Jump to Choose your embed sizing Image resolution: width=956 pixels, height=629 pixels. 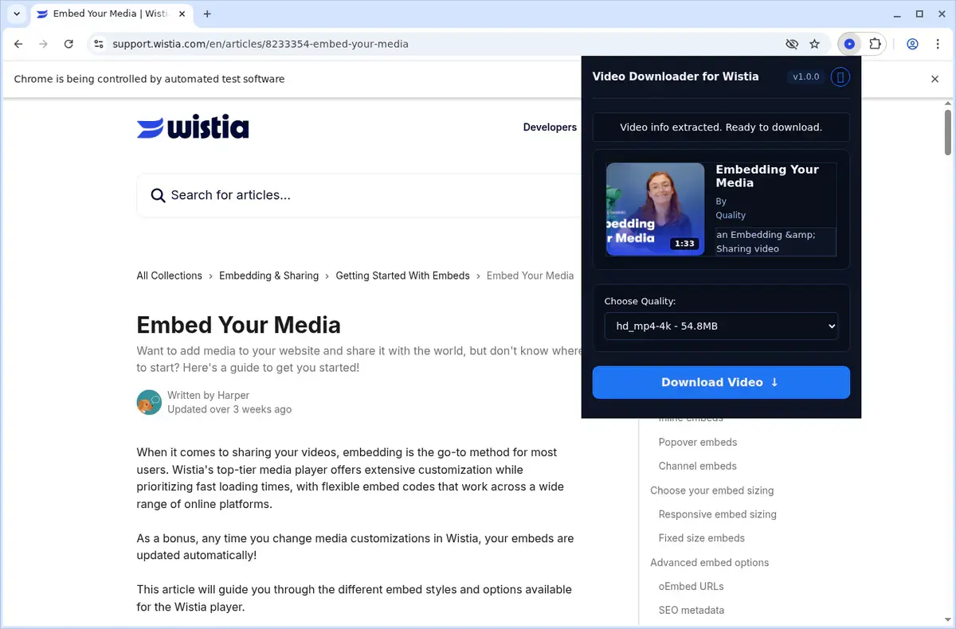pos(711,490)
